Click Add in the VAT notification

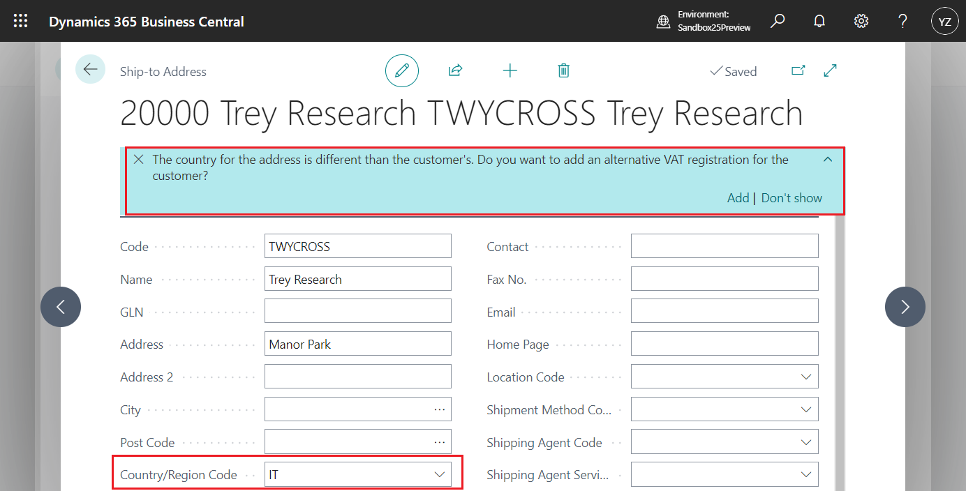point(738,198)
